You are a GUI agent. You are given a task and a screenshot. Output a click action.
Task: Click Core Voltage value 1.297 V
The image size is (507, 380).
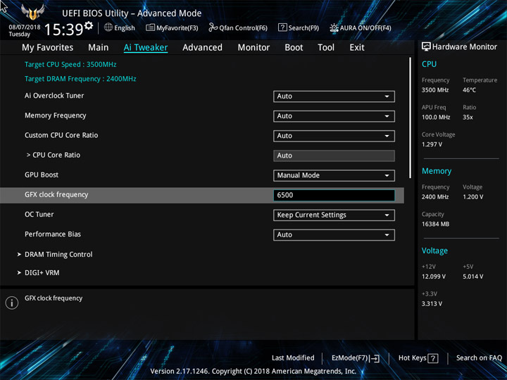(432, 144)
